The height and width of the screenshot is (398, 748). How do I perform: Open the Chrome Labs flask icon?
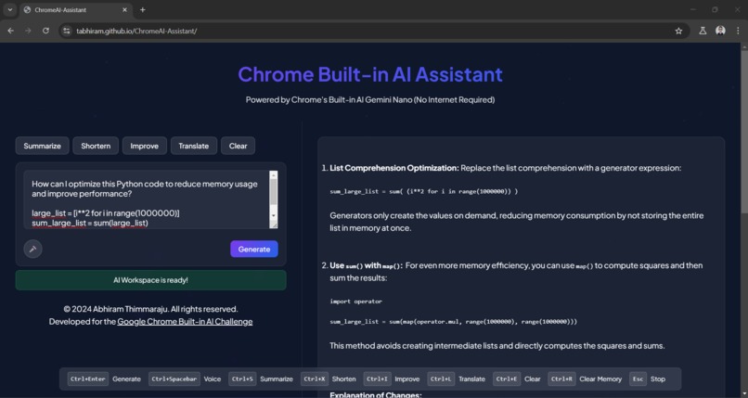pyautogui.click(x=703, y=31)
